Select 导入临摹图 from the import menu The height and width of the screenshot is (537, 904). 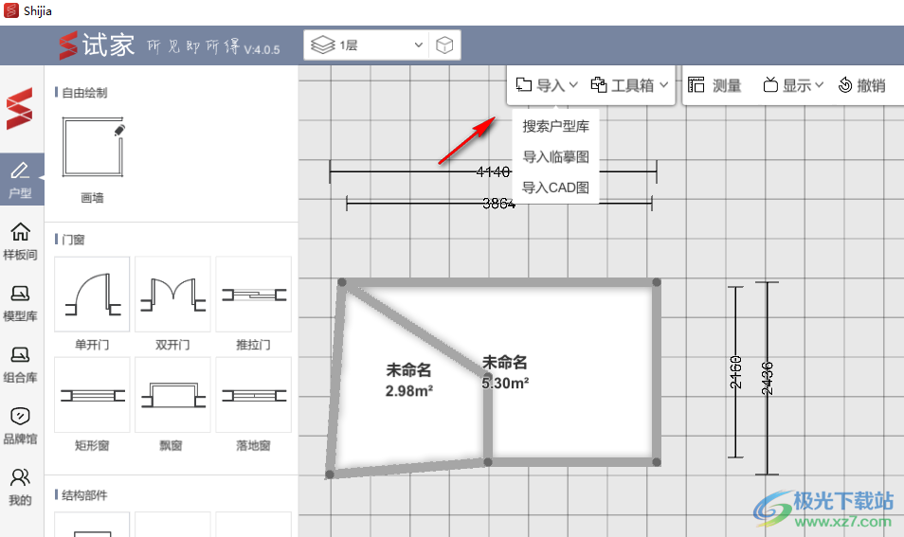556,156
